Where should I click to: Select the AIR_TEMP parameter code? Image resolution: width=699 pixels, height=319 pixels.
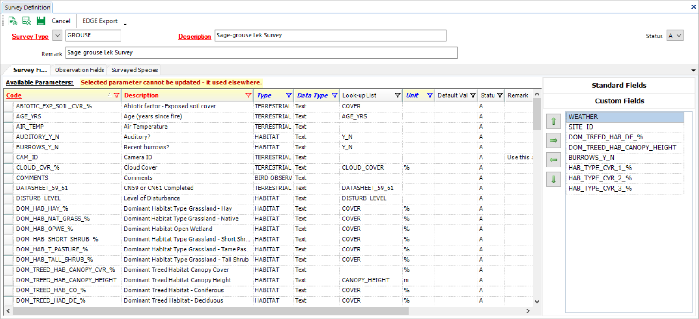(30, 127)
